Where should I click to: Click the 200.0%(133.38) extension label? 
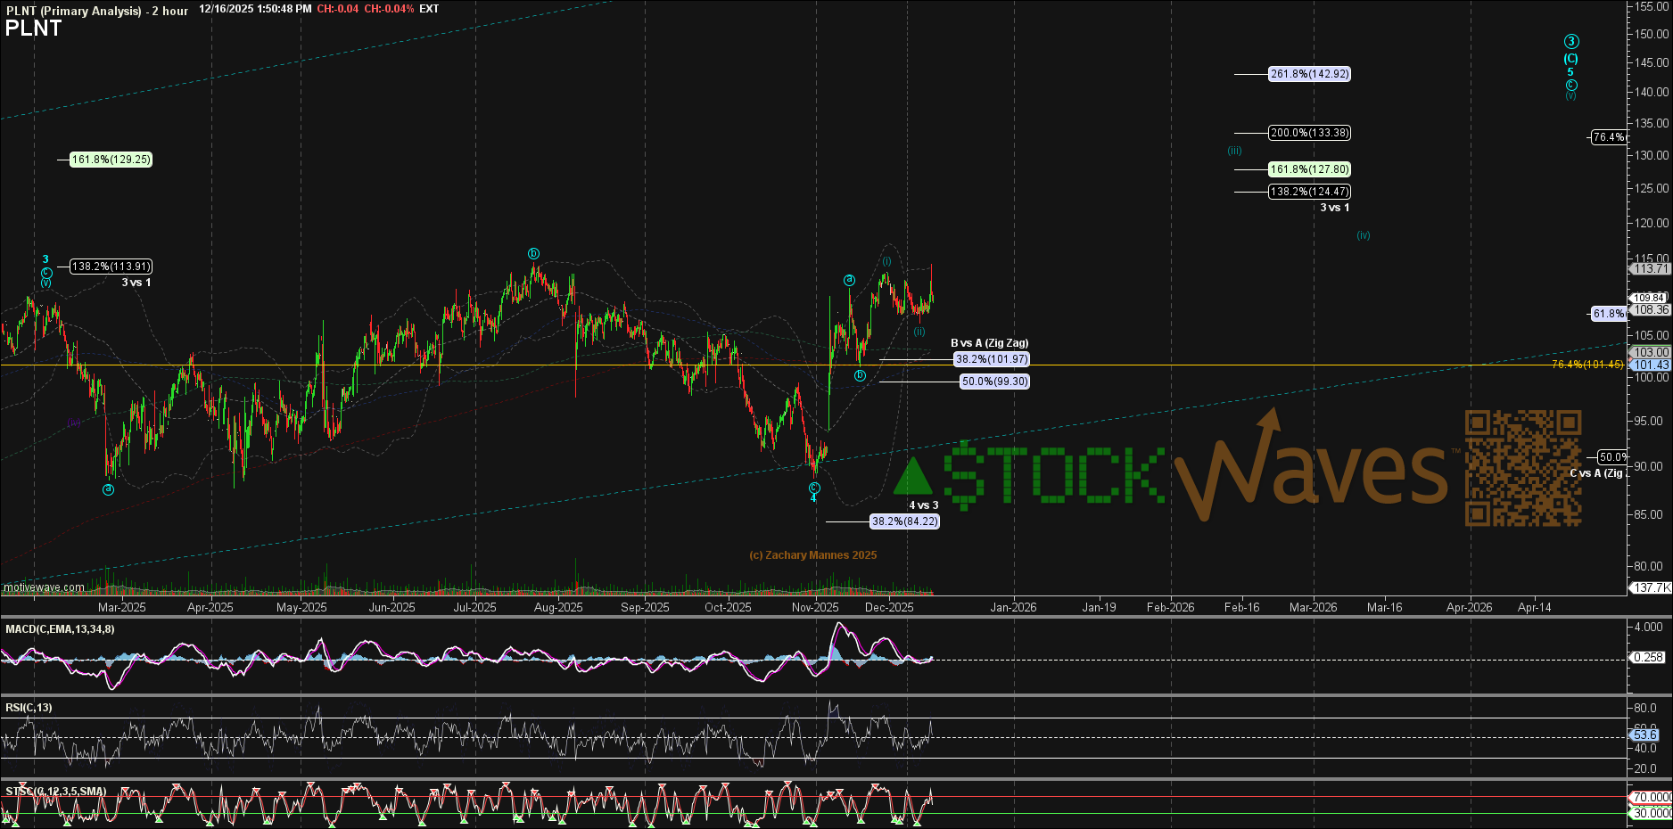1309,133
